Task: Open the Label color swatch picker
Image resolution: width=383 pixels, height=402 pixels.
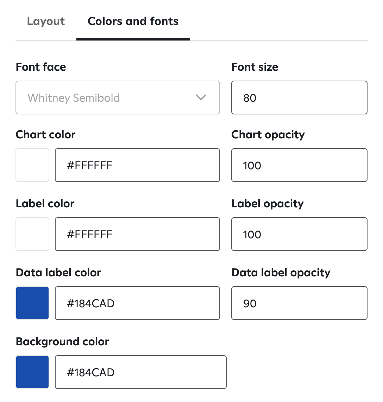Action: [x=32, y=234]
